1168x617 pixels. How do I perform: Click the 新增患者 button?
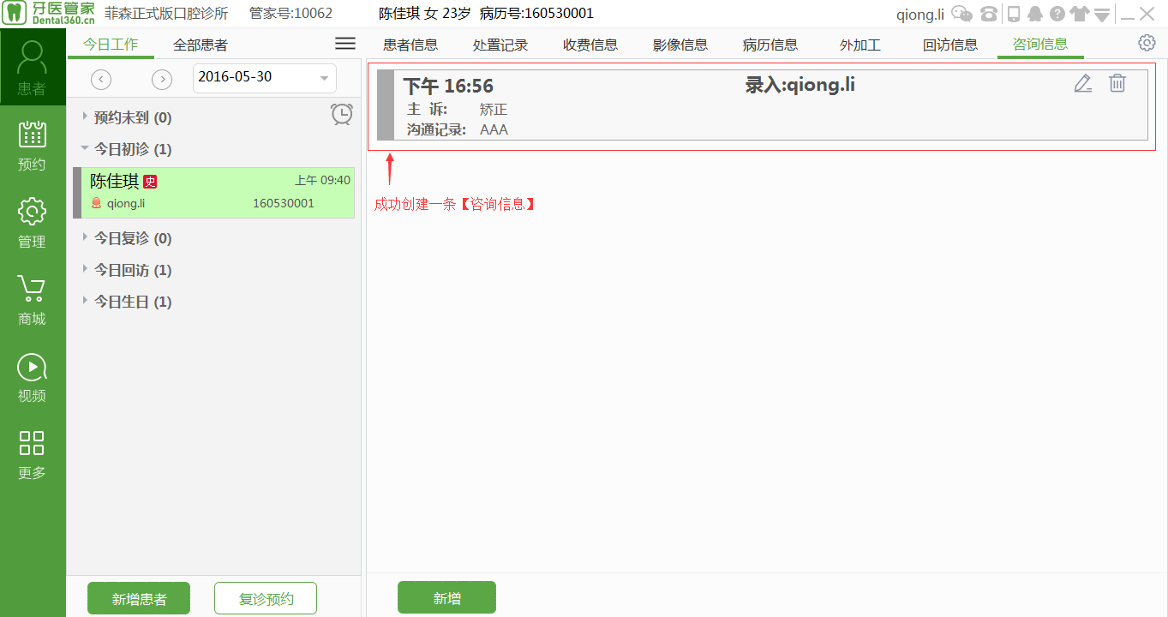[x=139, y=598]
